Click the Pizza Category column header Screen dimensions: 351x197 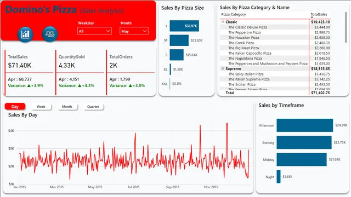click(234, 14)
